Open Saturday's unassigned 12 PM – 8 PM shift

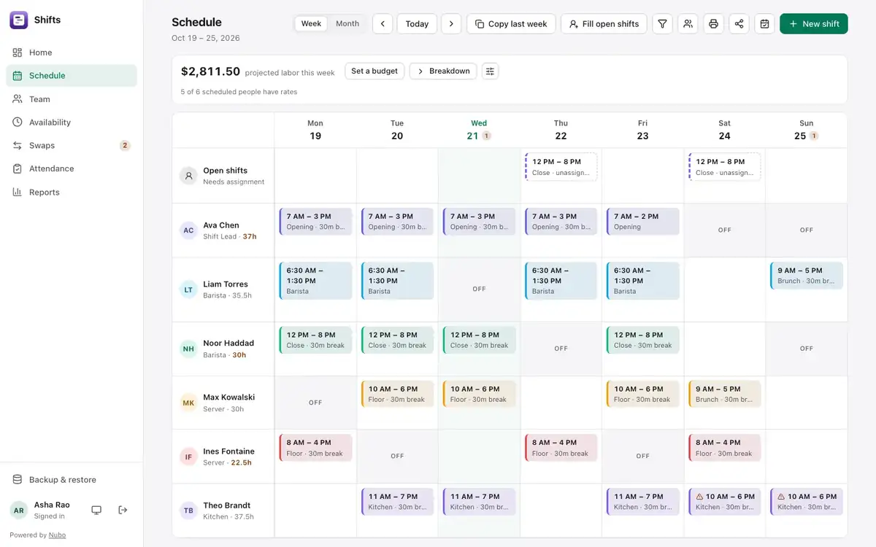[x=724, y=167]
